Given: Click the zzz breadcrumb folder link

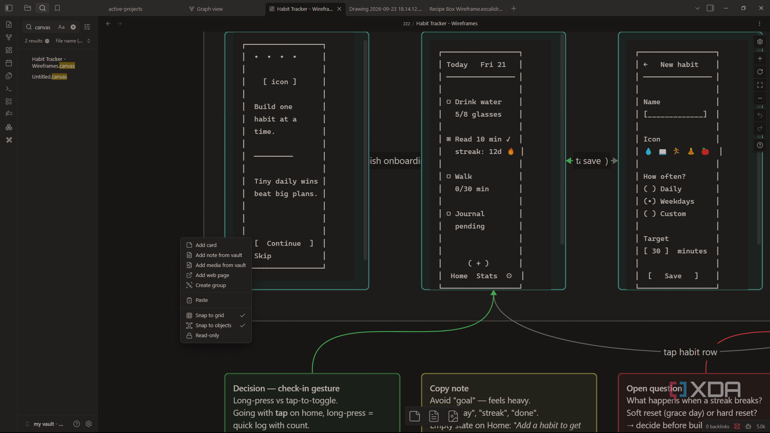Looking at the screenshot, I should (406, 23).
